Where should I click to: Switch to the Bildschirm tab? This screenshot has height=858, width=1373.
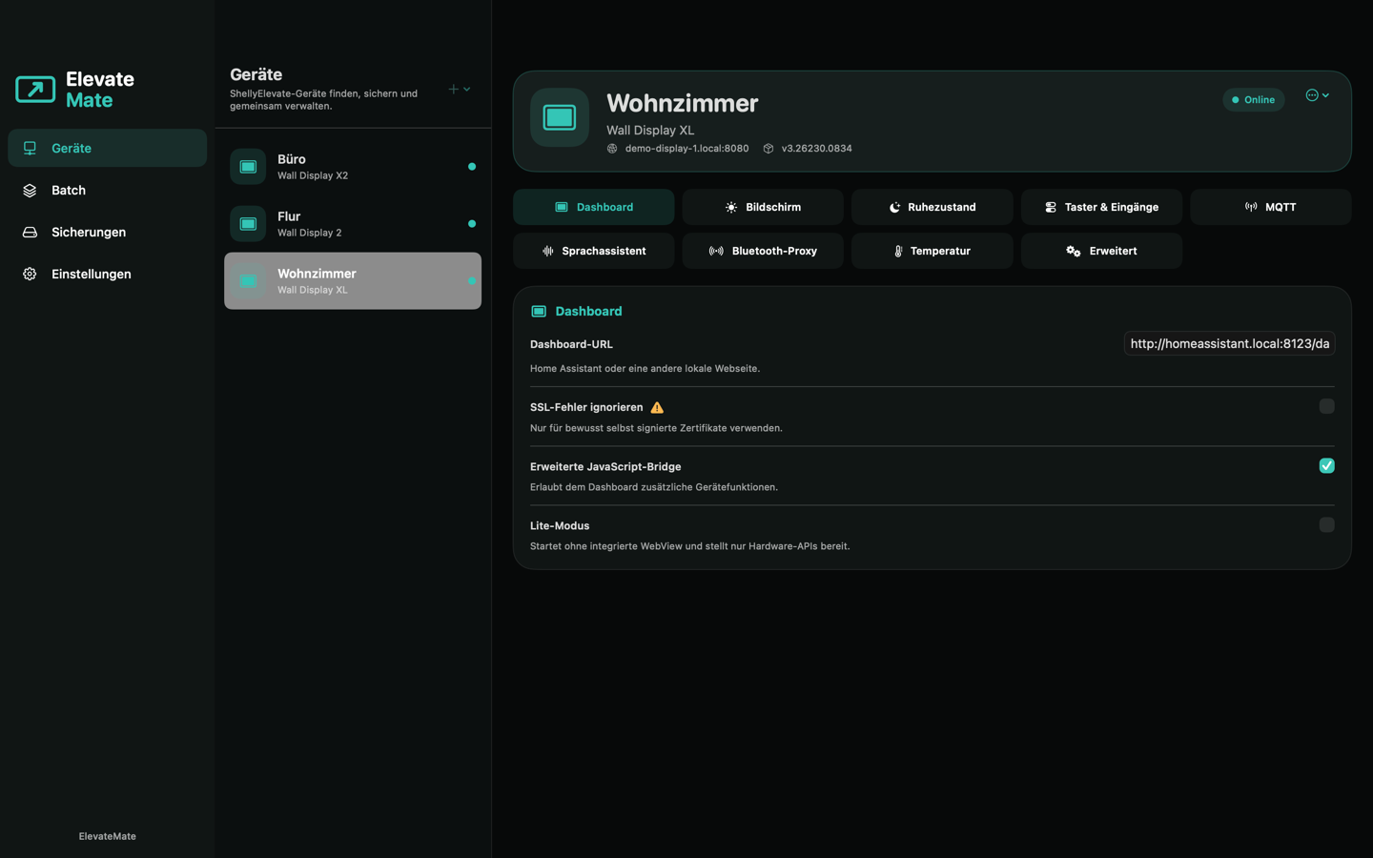click(x=763, y=207)
